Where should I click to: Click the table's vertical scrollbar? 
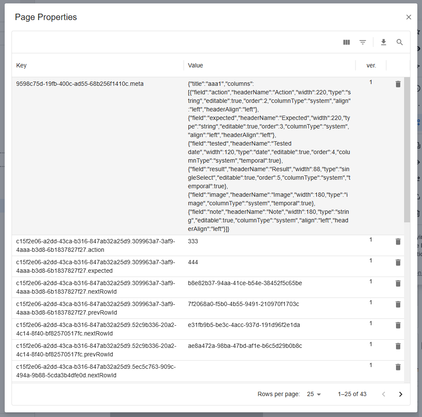click(407, 149)
